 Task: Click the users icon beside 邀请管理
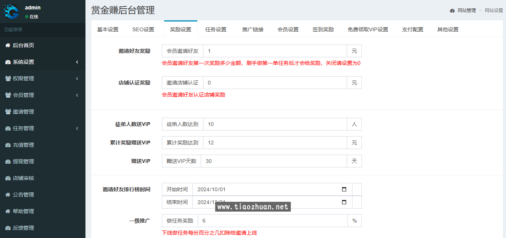pyautogui.click(x=8, y=112)
